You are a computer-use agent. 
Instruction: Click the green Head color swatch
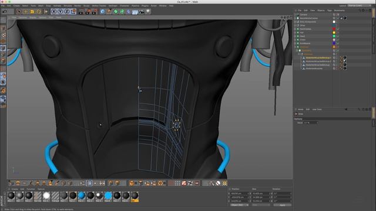(334, 36)
